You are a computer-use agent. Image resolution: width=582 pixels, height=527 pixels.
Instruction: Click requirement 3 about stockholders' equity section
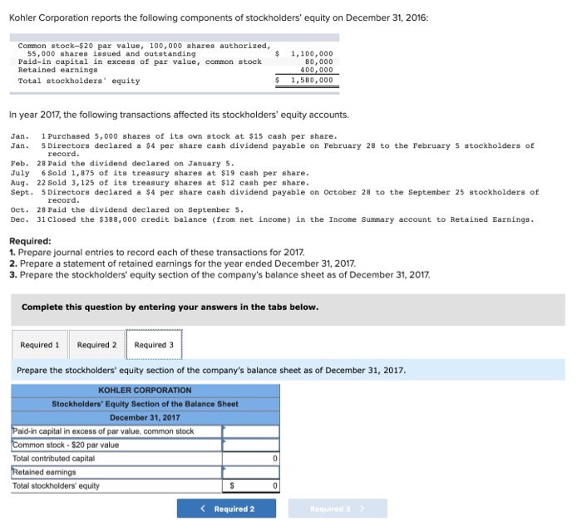[219, 275]
